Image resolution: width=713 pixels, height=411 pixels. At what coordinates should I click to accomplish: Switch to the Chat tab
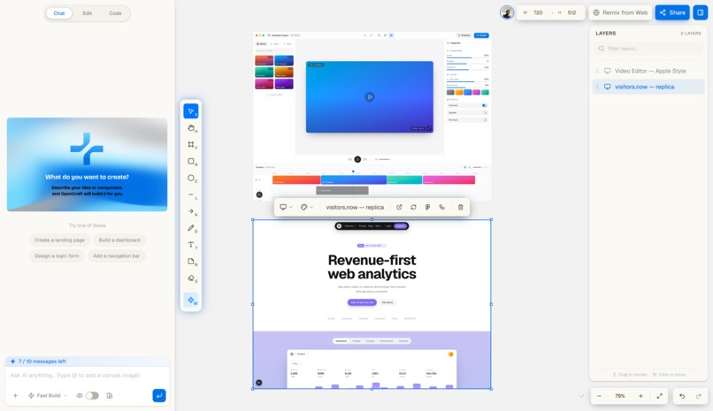[x=59, y=13]
